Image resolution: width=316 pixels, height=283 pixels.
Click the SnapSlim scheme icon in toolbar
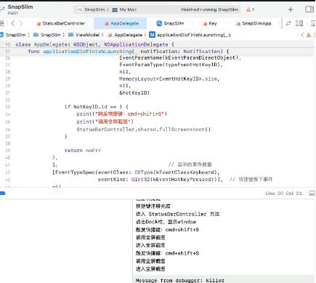pyautogui.click(x=80, y=9)
